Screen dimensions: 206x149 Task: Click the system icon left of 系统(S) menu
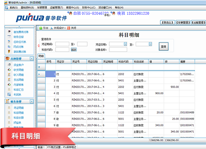pyautogui.click(x=7, y=8)
